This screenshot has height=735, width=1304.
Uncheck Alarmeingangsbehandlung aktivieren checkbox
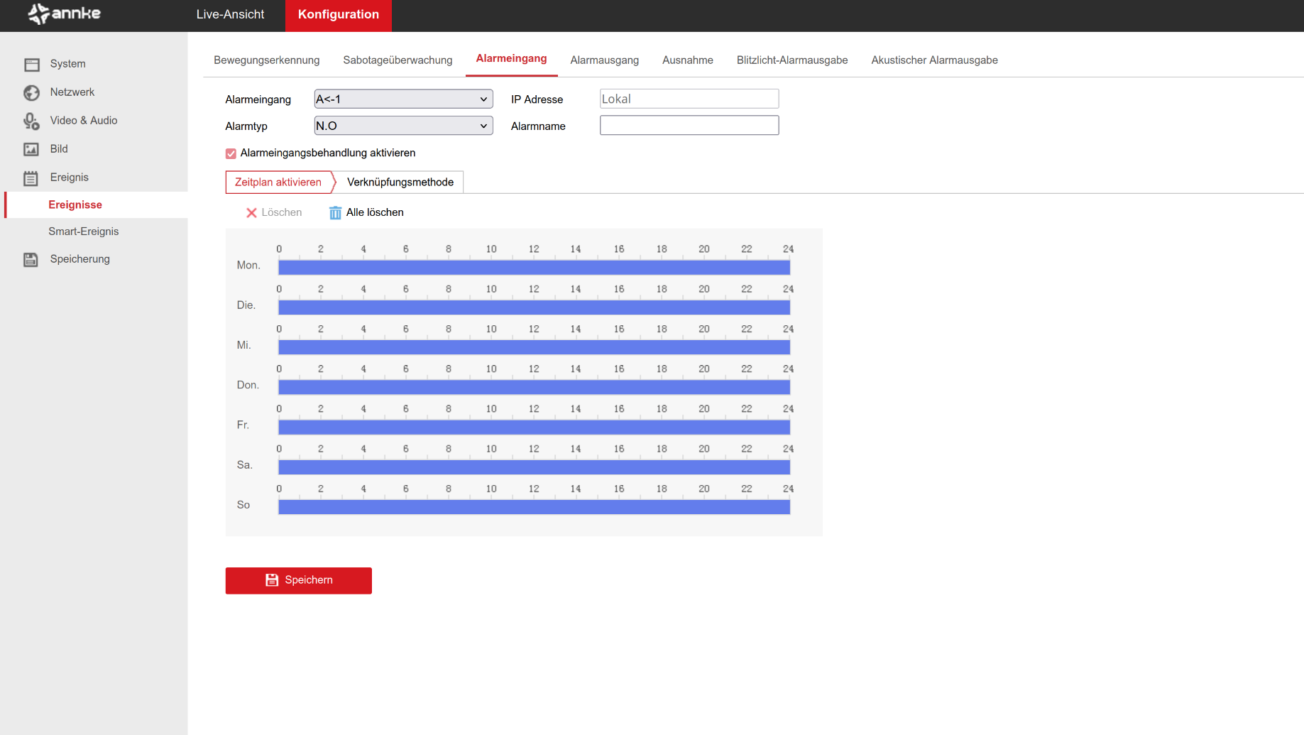[231, 153]
